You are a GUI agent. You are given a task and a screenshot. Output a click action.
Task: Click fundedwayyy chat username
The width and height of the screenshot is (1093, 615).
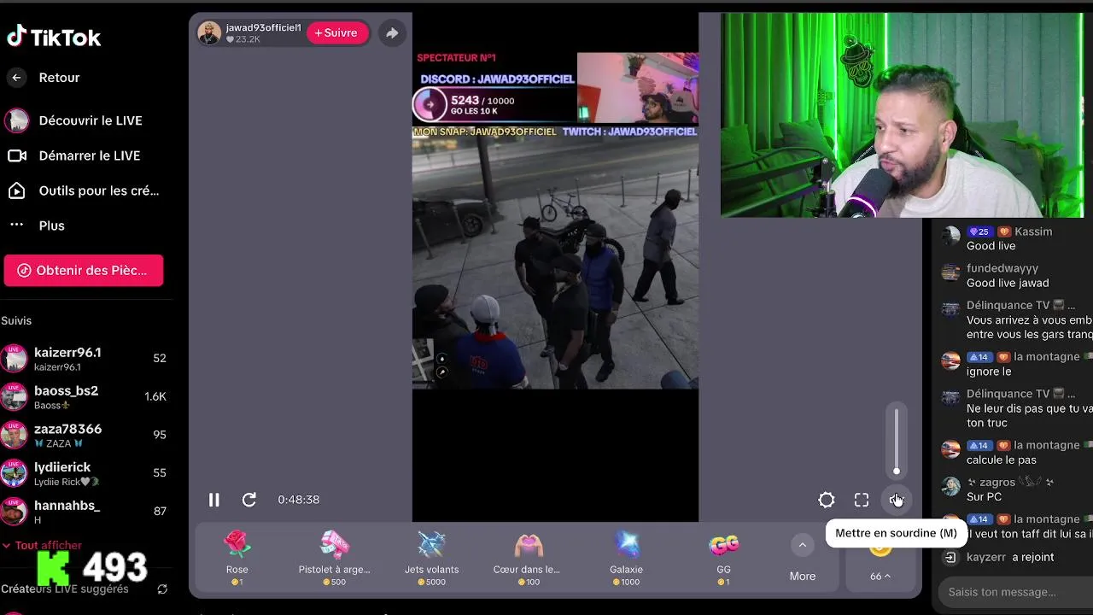click(x=1002, y=268)
